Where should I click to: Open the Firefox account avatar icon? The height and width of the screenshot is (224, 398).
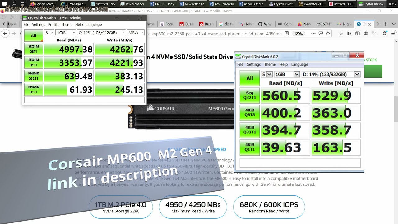click(366, 33)
